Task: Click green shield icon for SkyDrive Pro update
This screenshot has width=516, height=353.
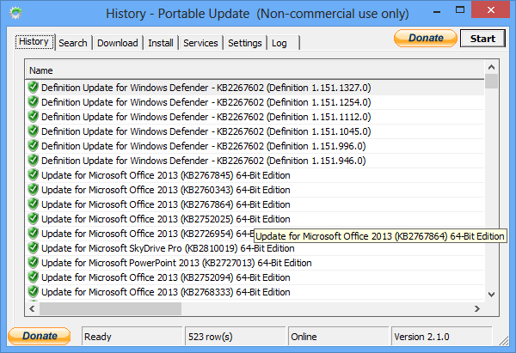Action: coord(34,248)
